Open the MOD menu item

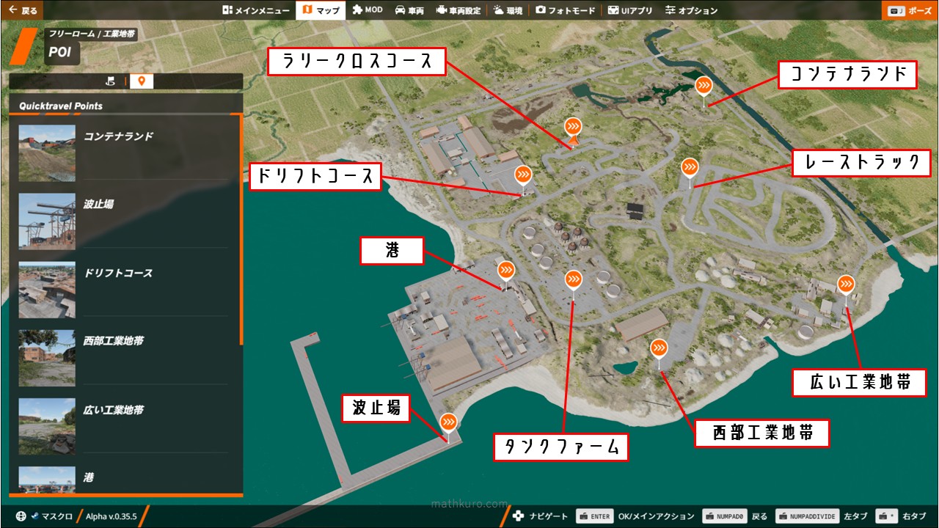point(367,10)
